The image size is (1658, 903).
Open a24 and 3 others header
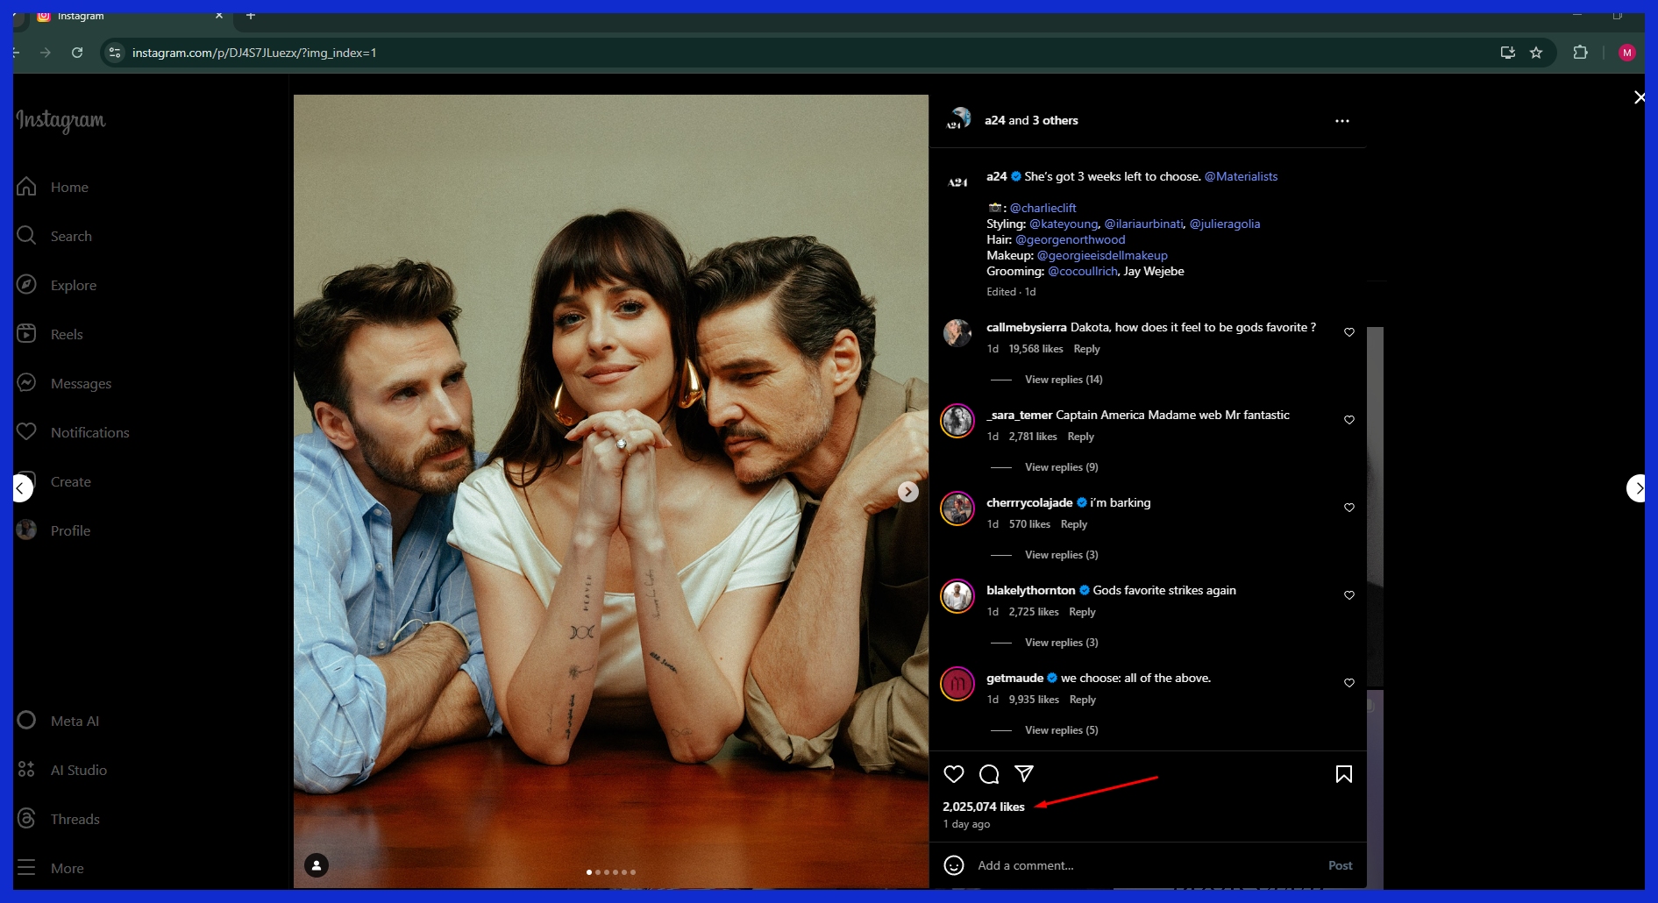coord(1031,120)
